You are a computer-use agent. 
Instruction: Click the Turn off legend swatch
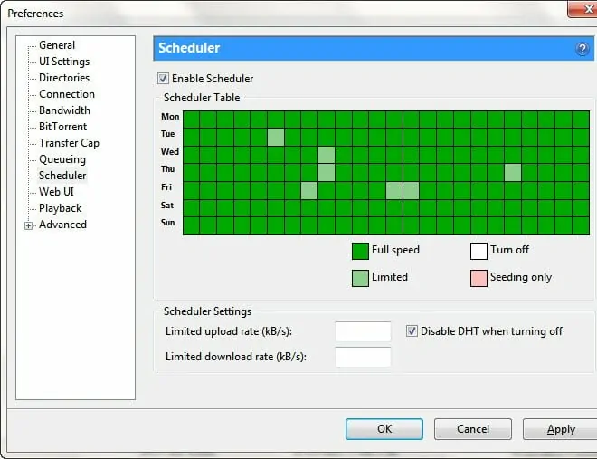[479, 251]
